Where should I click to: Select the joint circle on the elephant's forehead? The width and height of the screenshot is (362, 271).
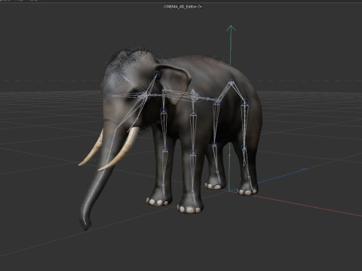click(x=121, y=75)
